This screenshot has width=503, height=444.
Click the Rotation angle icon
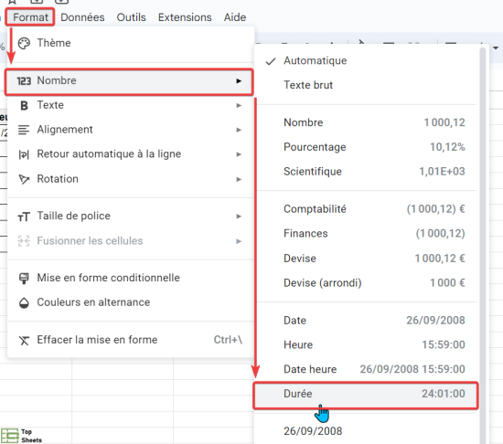click(x=24, y=179)
